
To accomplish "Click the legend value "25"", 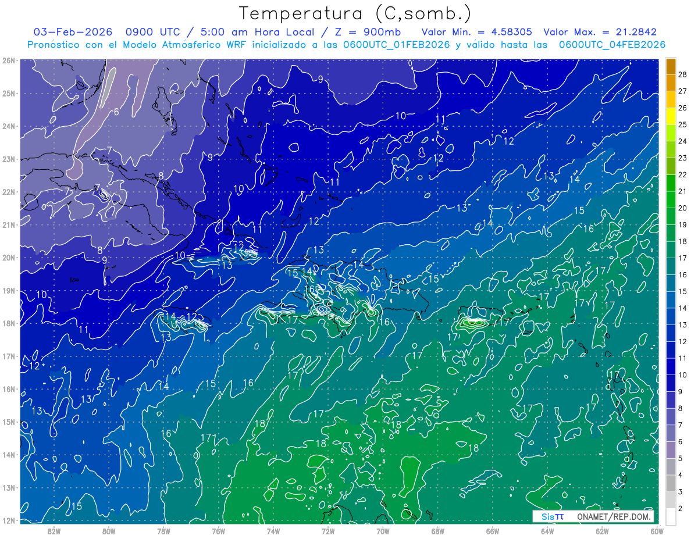I will tap(683, 124).
